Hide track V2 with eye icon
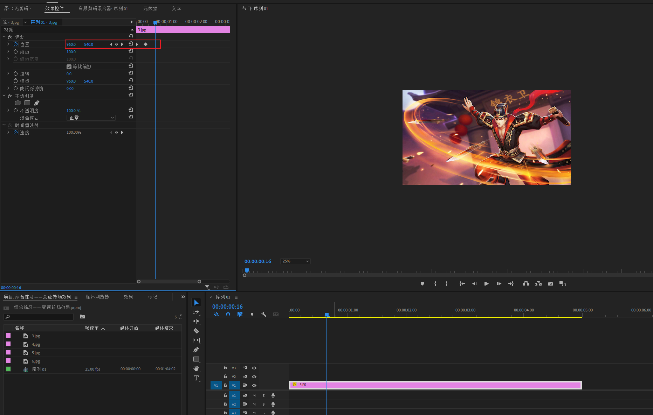This screenshot has width=653, height=415. [254, 377]
